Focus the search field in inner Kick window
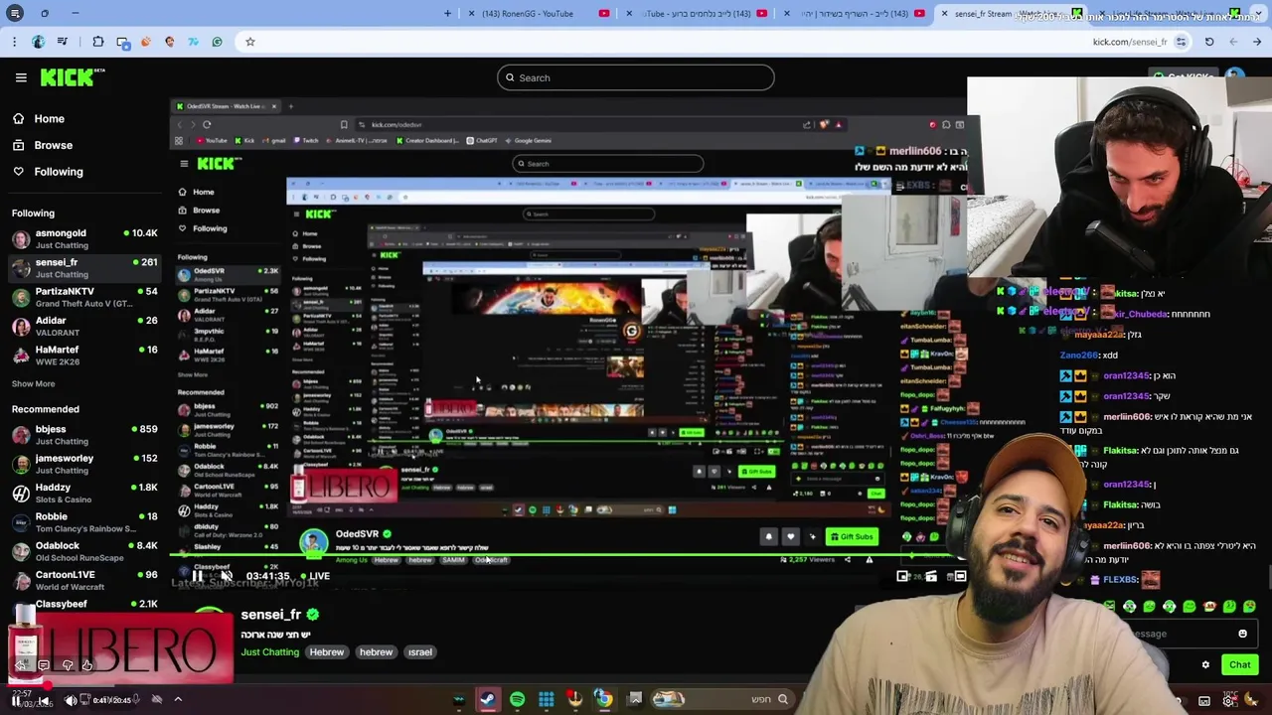 pyautogui.click(x=608, y=164)
